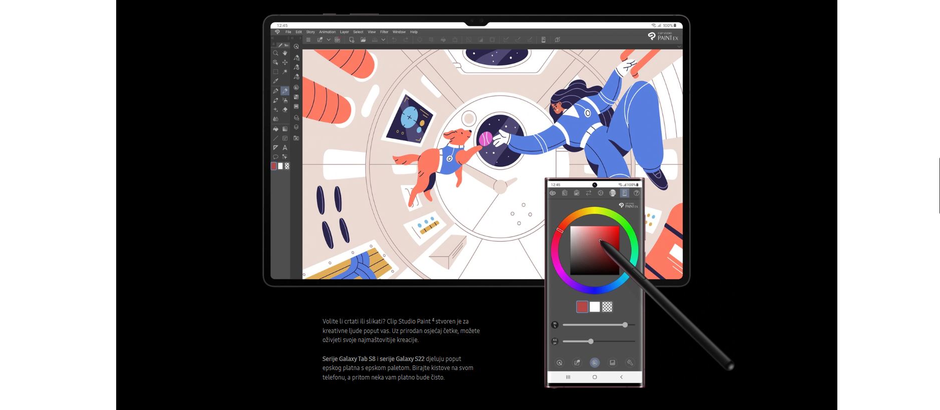Click the settings gear icon on the phone
The height and width of the screenshot is (410, 940).
(x=600, y=192)
